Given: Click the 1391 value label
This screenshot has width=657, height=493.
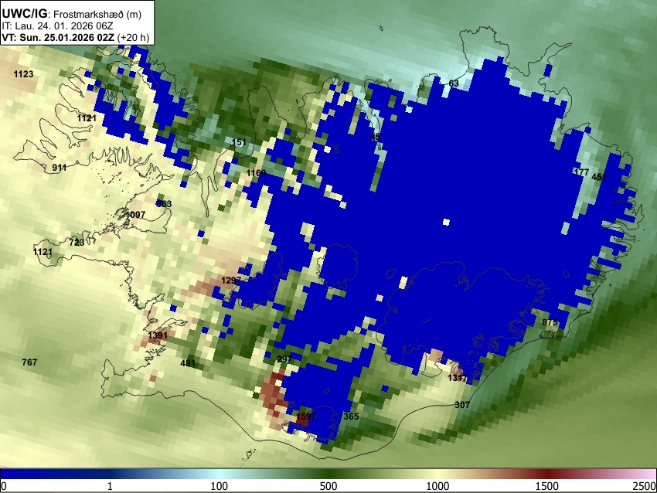Looking at the screenshot, I should click(158, 335).
